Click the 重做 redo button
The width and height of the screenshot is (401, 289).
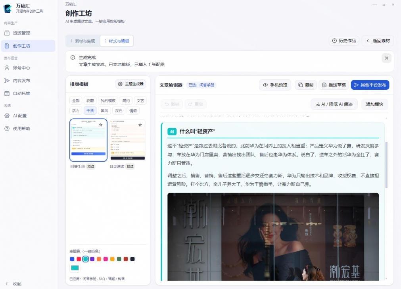click(x=196, y=104)
